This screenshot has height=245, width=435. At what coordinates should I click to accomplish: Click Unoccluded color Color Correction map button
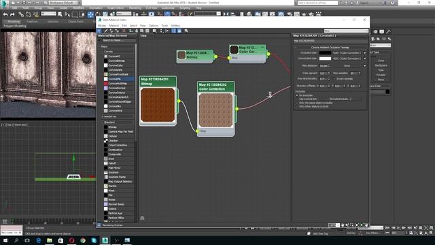pyautogui.click(x=347, y=59)
